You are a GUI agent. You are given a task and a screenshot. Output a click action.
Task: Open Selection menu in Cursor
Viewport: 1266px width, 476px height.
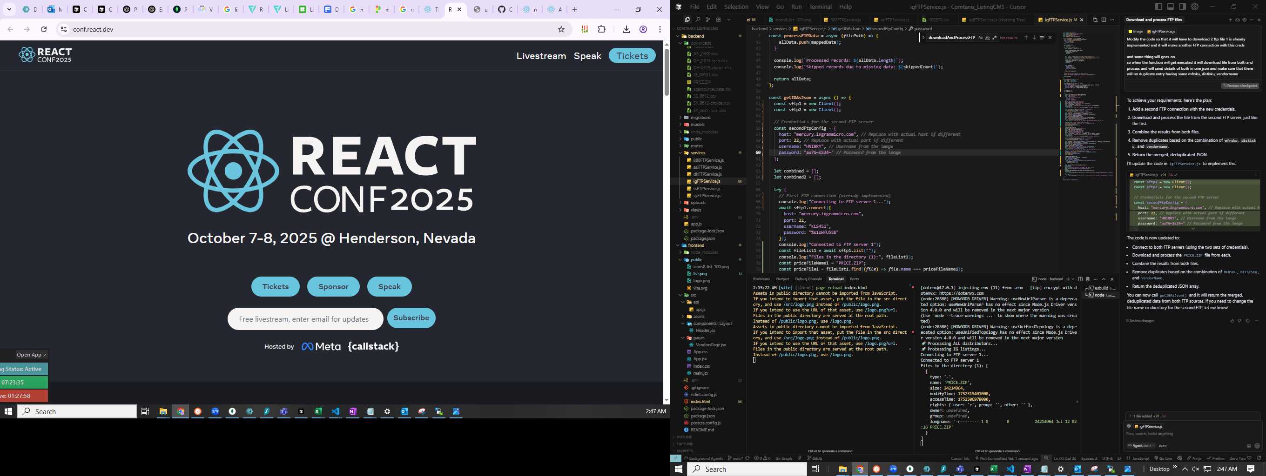click(736, 7)
